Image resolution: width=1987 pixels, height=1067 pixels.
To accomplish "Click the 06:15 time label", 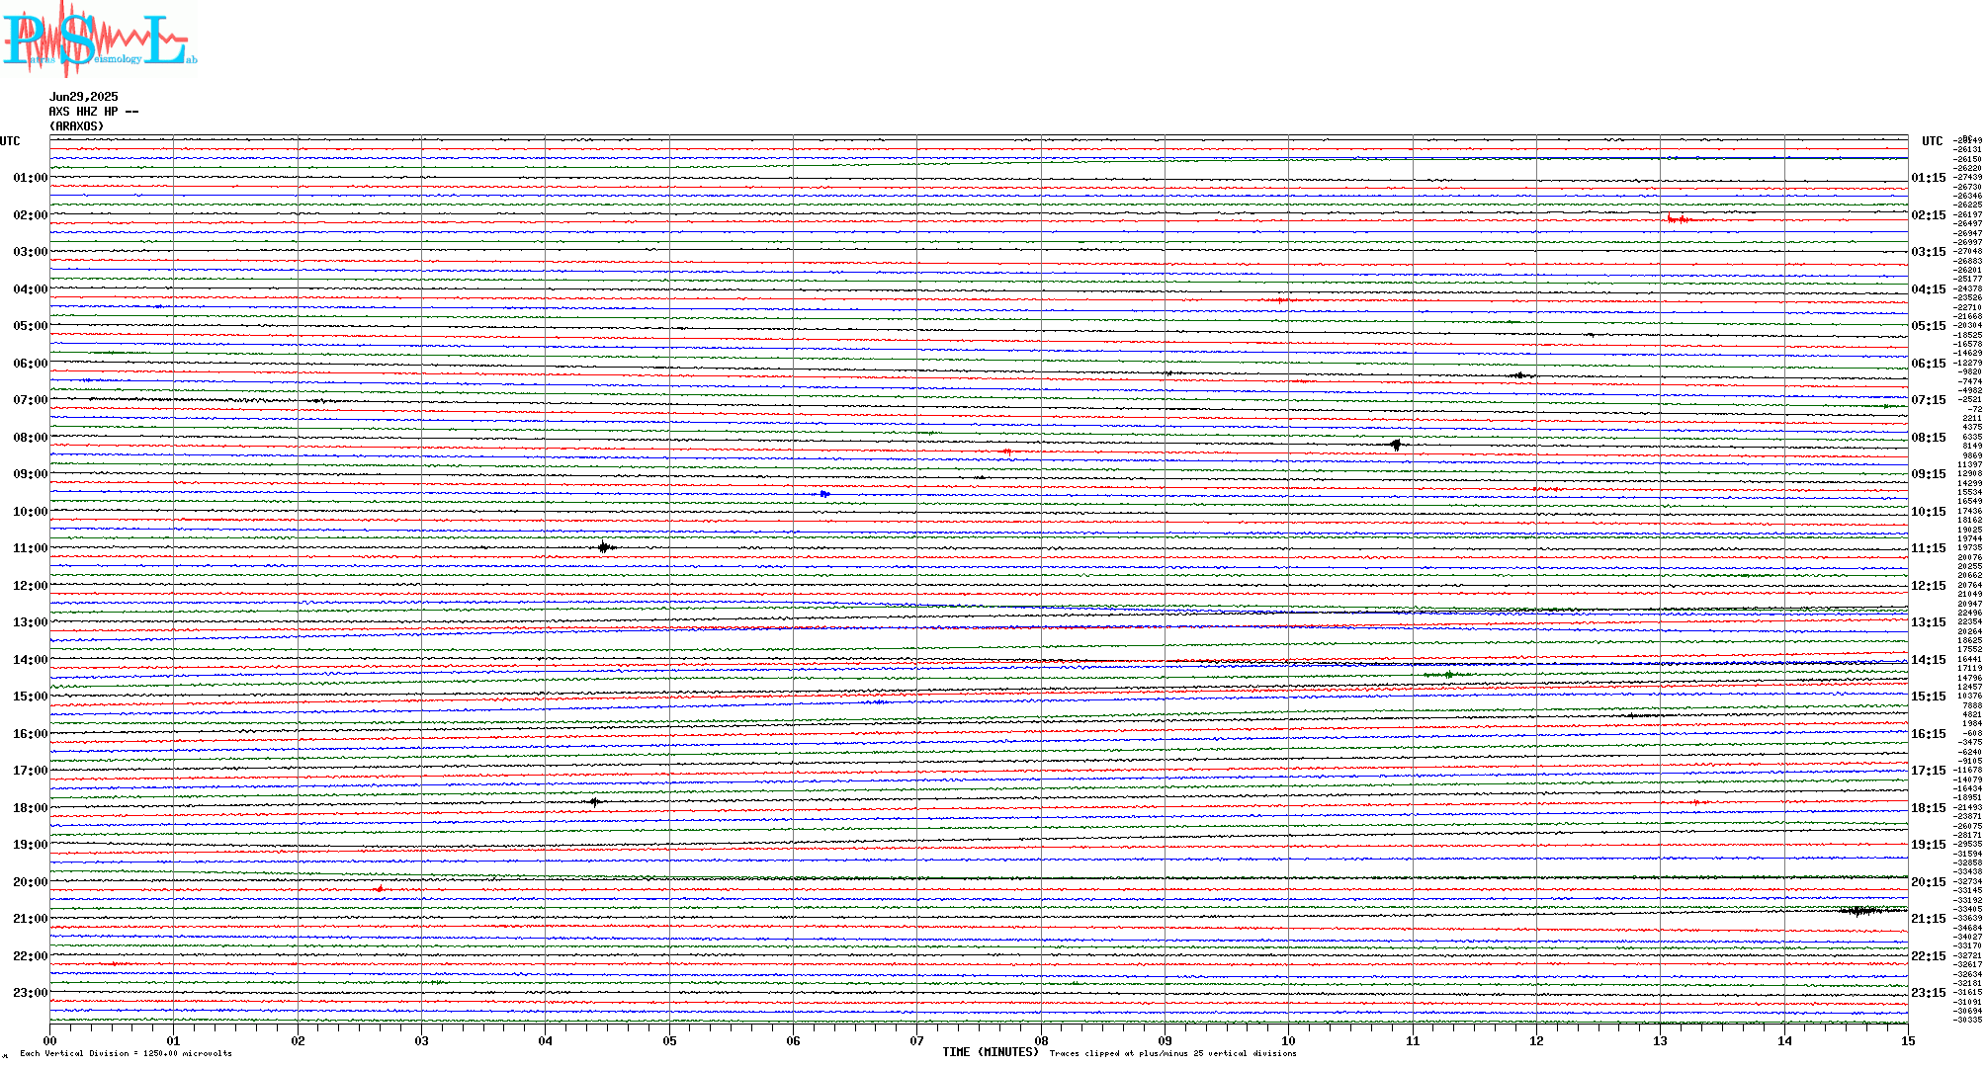I will coord(1929,364).
